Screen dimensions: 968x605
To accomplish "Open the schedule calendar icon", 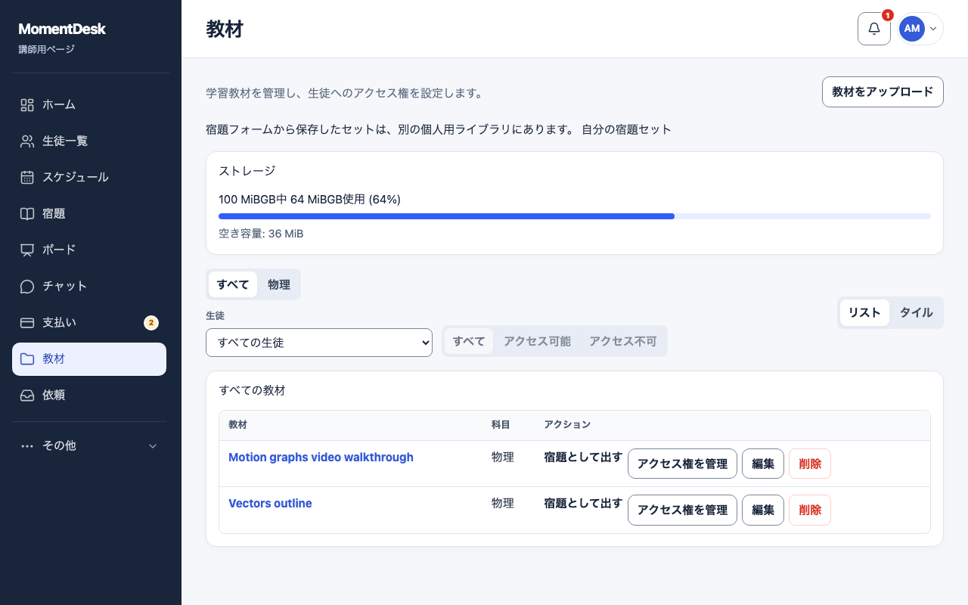I will pyautogui.click(x=27, y=178).
